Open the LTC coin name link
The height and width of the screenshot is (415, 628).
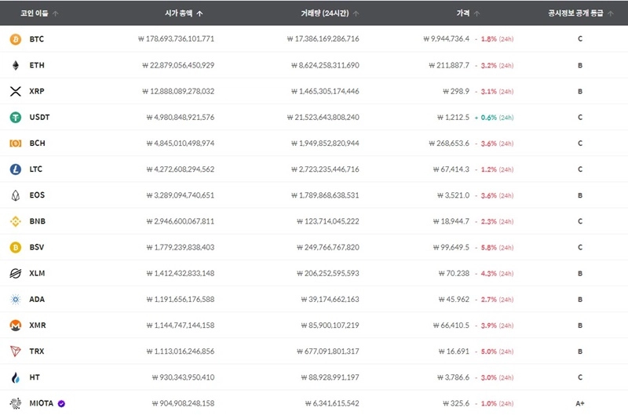35,169
